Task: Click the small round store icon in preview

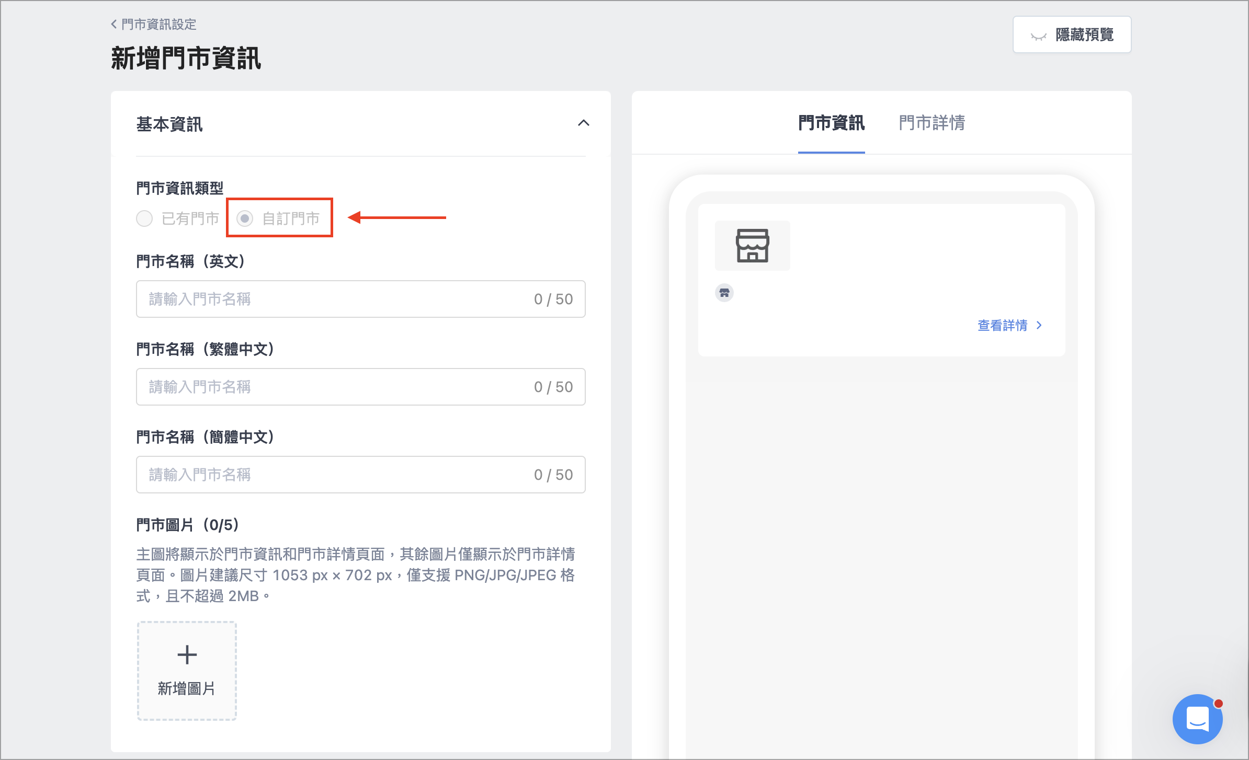Action: [x=724, y=293]
